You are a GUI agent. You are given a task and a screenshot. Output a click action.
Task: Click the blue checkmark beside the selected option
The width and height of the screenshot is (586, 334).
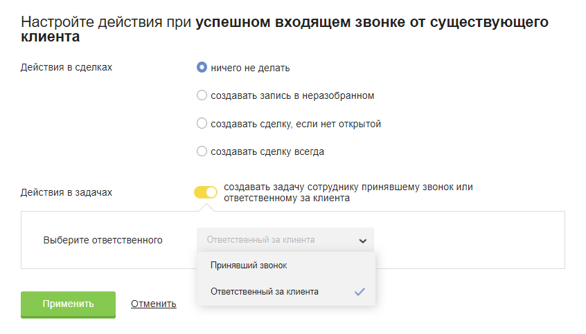(x=359, y=292)
